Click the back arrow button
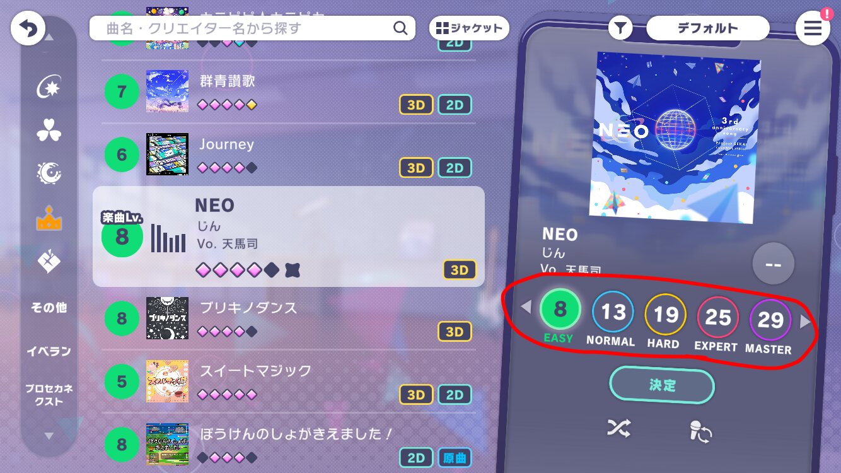 pos(28,28)
